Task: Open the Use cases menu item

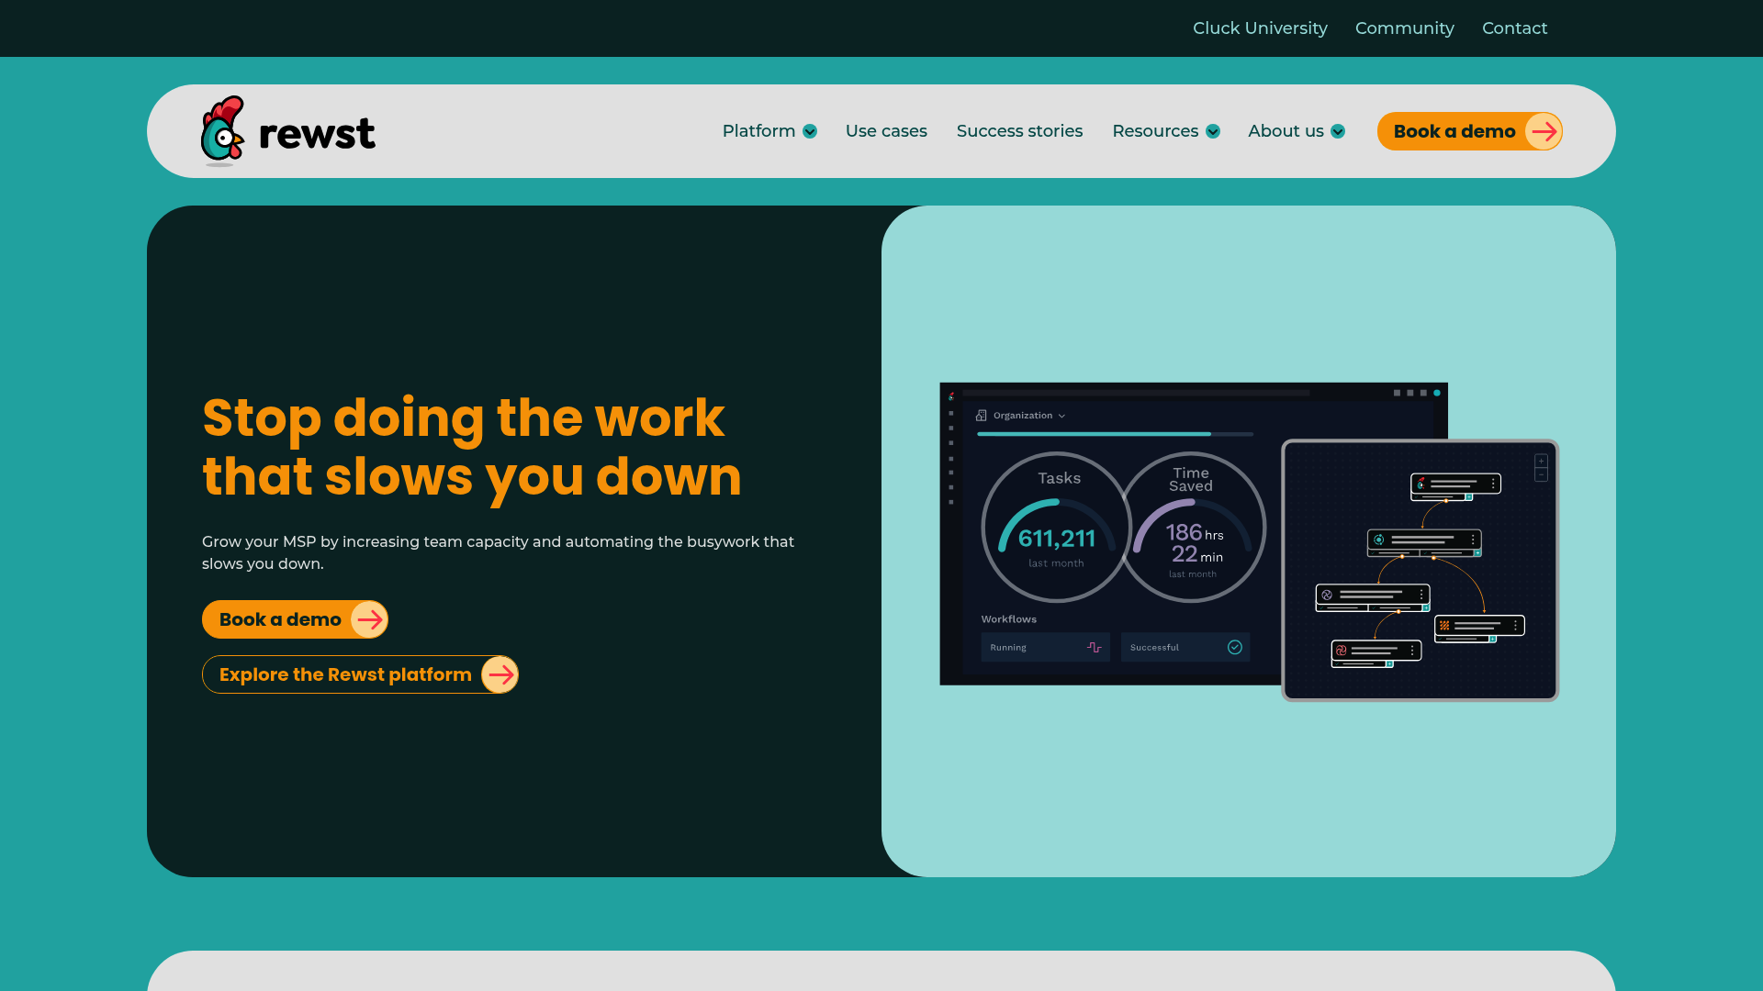Action: click(886, 131)
